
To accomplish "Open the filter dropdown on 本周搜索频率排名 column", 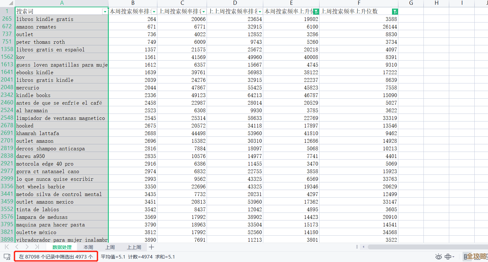I will click(x=154, y=11).
